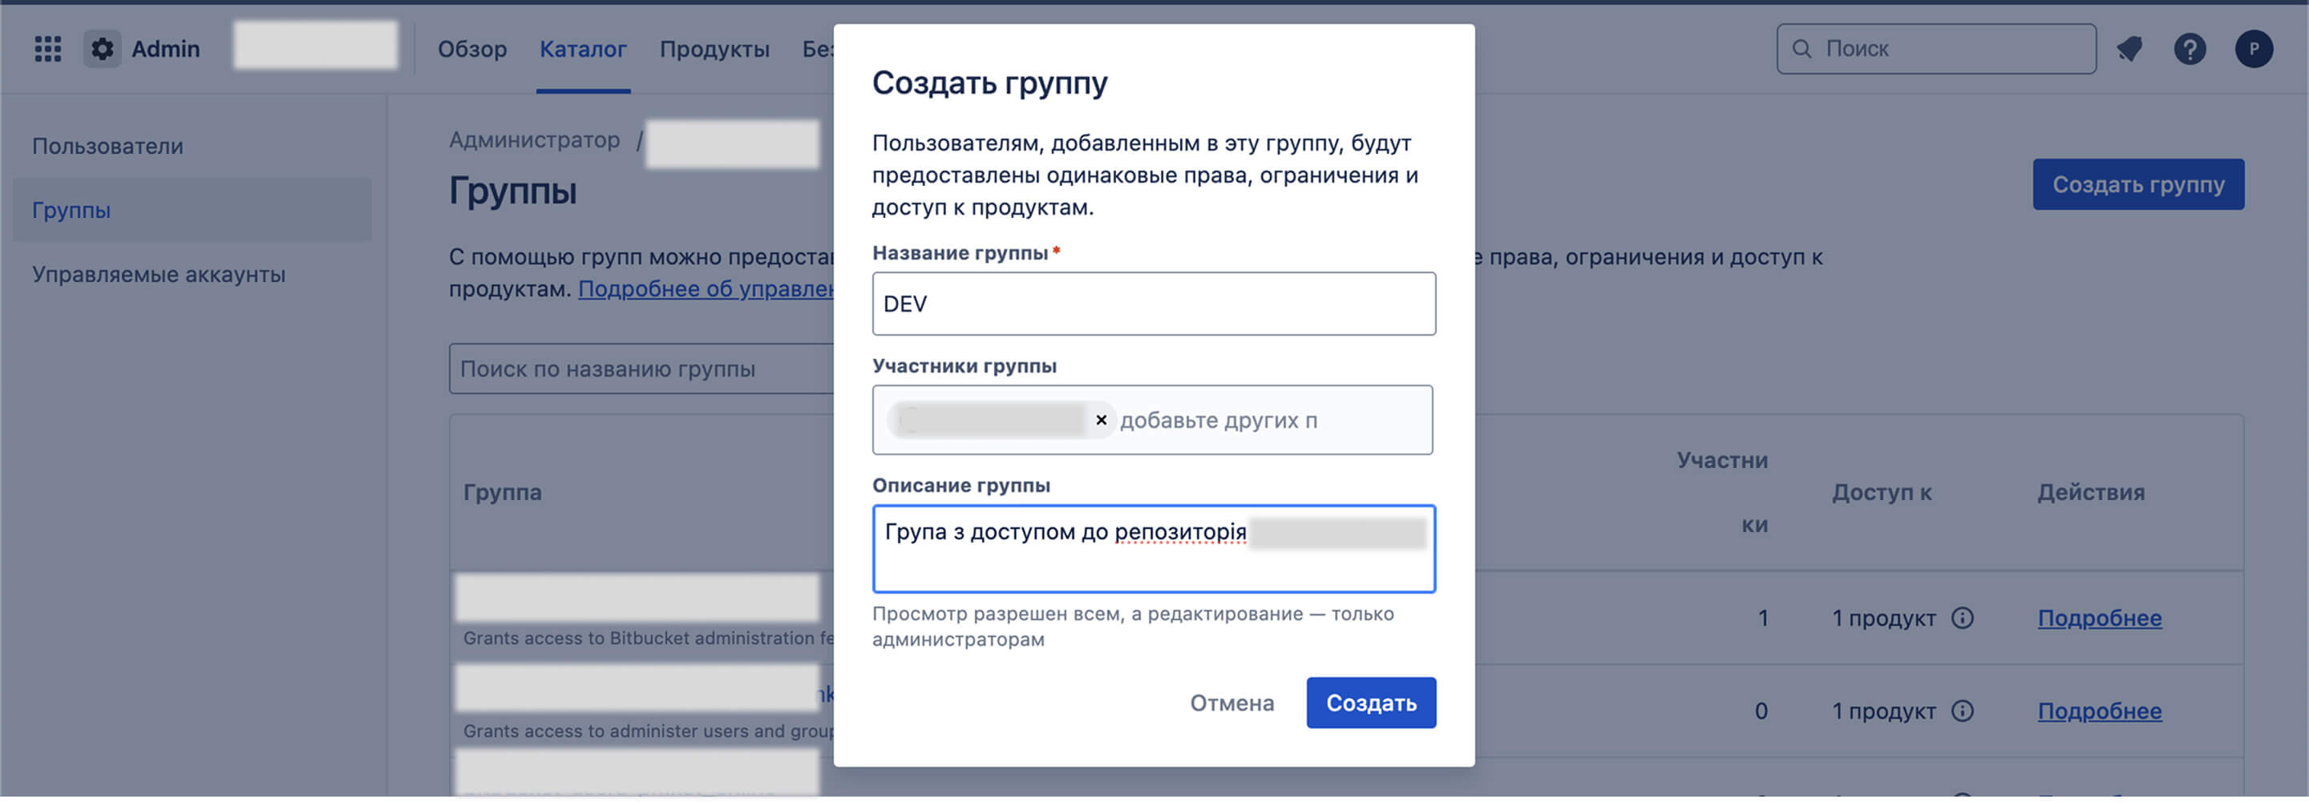Show product info for the 0-member group
Image resolution: width=2309 pixels, height=803 pixels.
click(x=1963, y=712)
